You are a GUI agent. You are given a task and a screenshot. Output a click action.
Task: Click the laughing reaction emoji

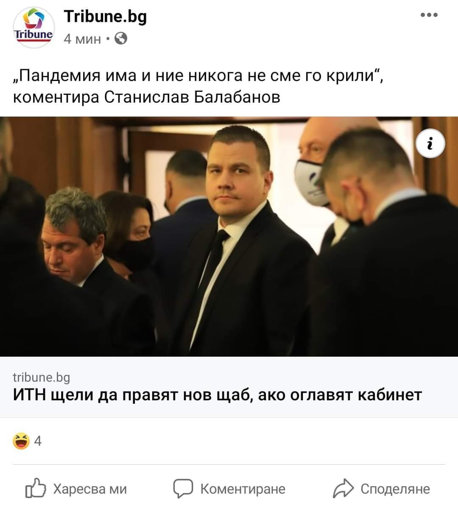point(21,441)
